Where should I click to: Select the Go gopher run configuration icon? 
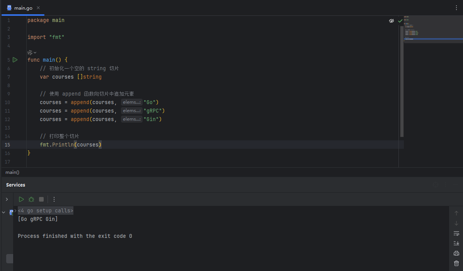11,212
